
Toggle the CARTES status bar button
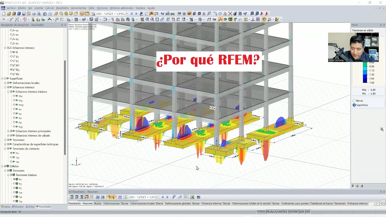282,212
